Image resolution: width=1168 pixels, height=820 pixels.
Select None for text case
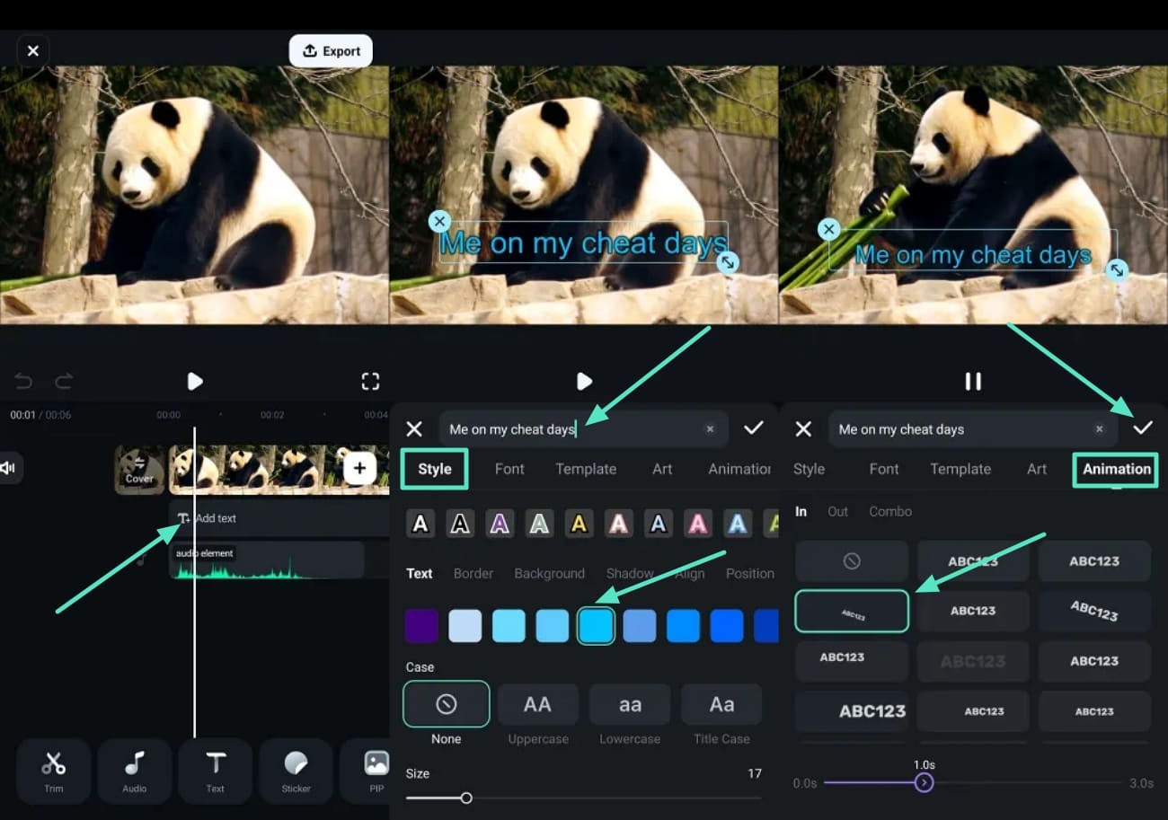point(447,704)
